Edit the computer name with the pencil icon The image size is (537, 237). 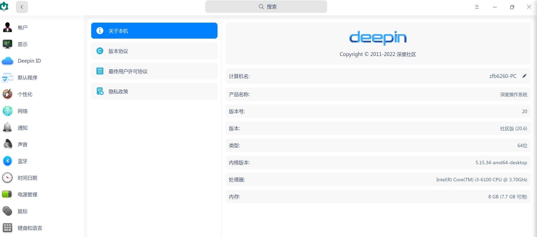pyautogui.click(x=525, y=76)
